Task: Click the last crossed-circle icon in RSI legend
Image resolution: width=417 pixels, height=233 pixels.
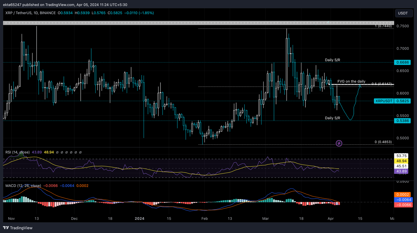Action: click(x=80, y=152)
